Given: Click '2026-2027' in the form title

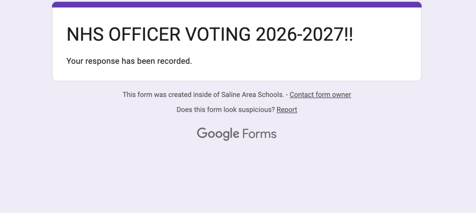Looking at the screenshot, I should (x=299, y=35).
